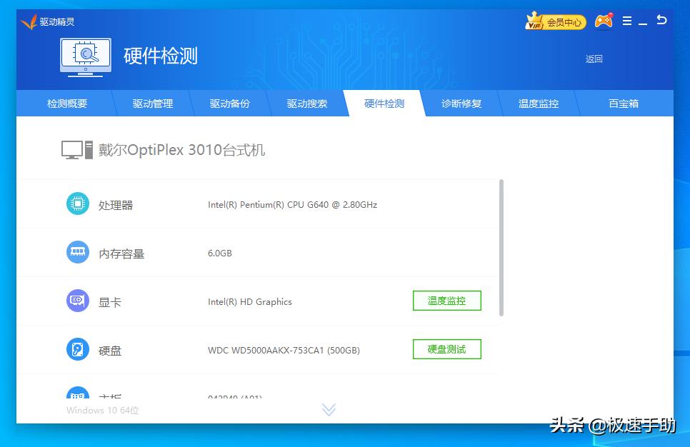Open the 驱动管理 tab
Viewport: 690px width, 447px height.
click(152, 103)
